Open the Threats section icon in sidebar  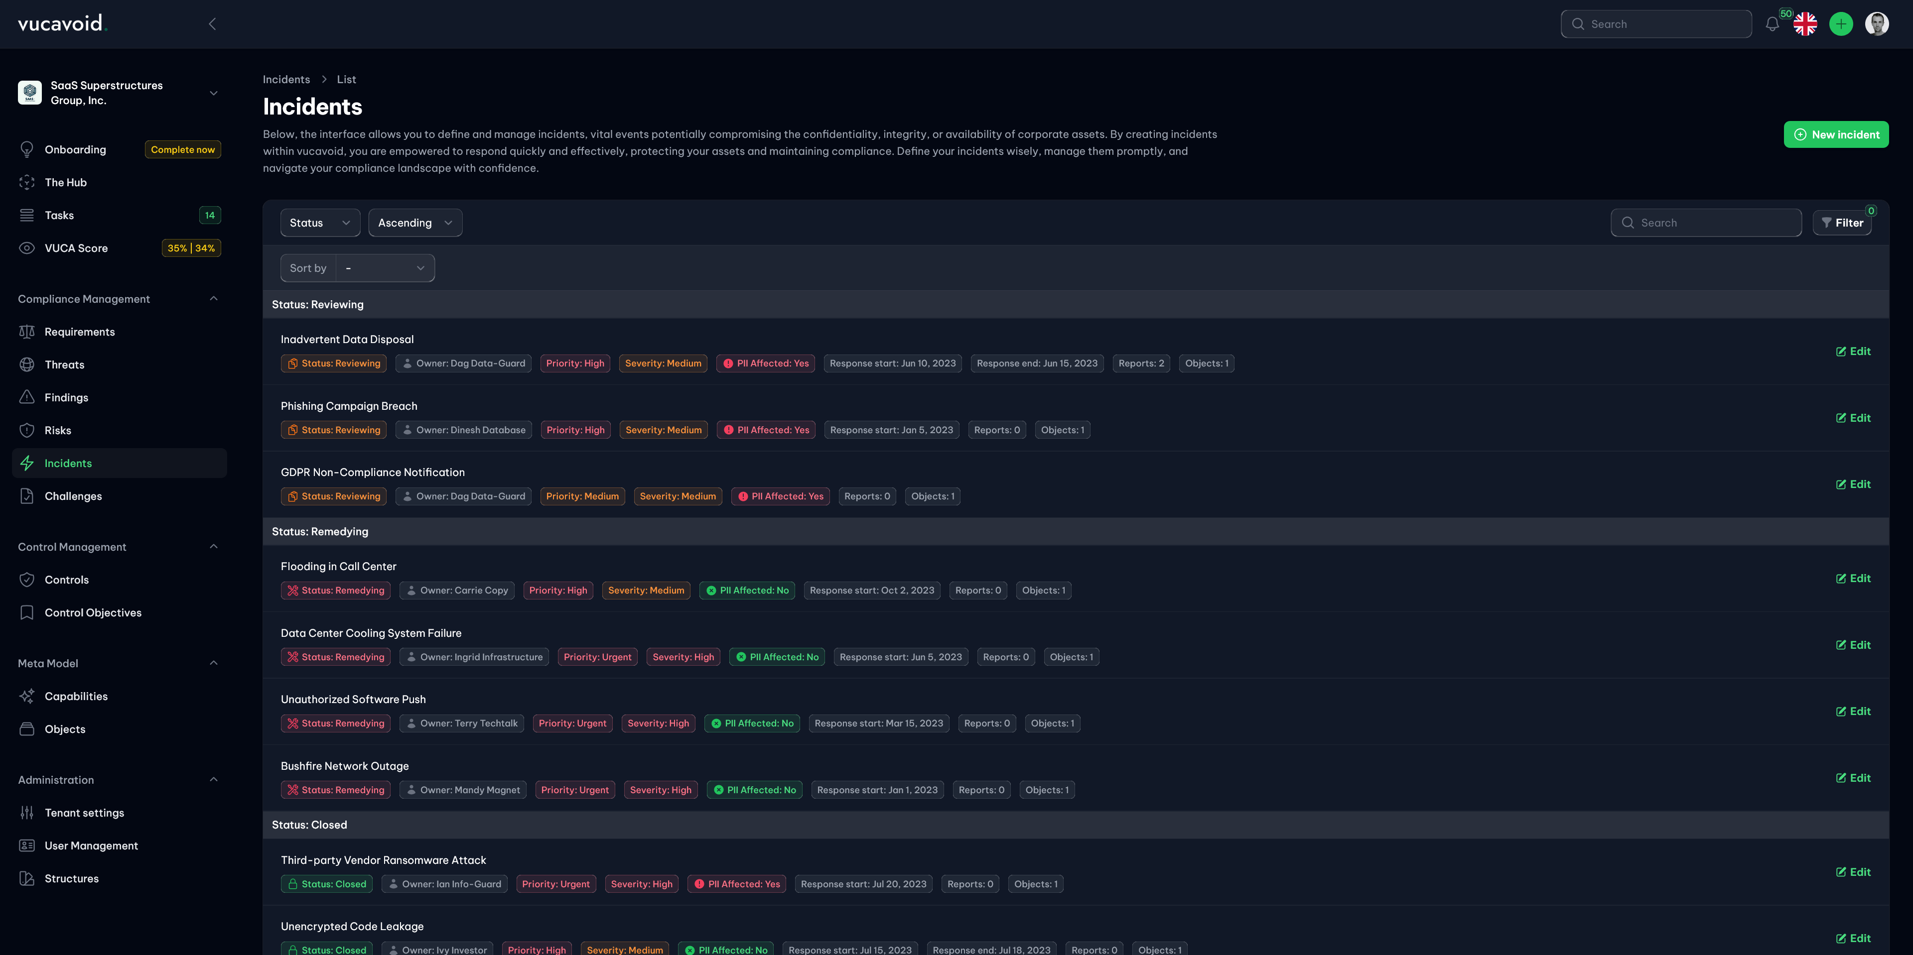tap(27, 364)
